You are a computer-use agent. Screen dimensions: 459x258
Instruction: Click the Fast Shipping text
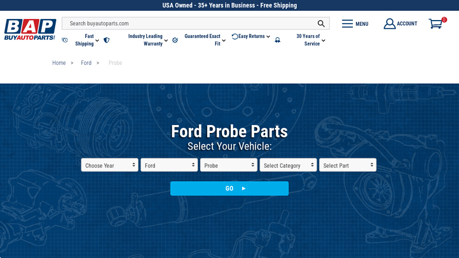(x=84, y=40)
